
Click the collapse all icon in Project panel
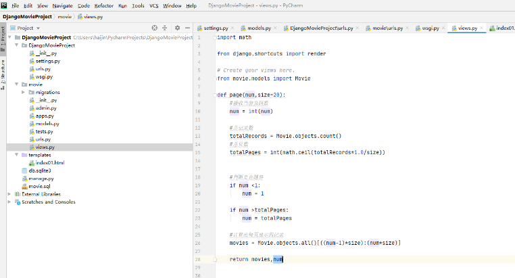(x=164, y=28)
